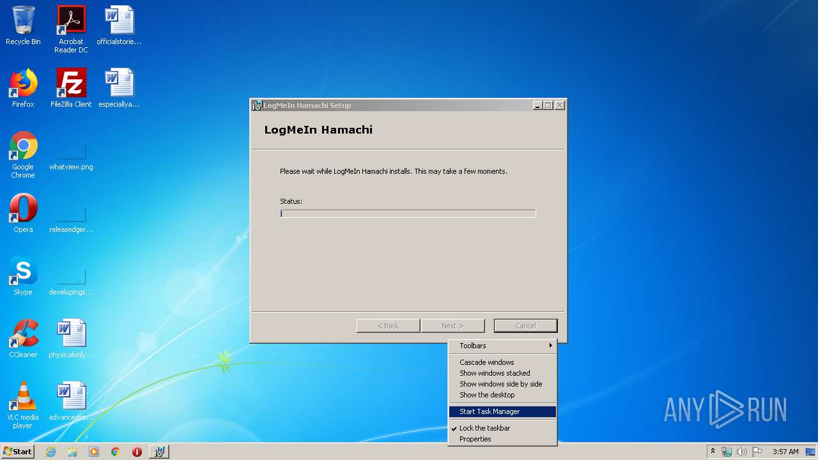818x460 pixels.
Task: Launch VLC media player shortcut
Action: point(23,405)
